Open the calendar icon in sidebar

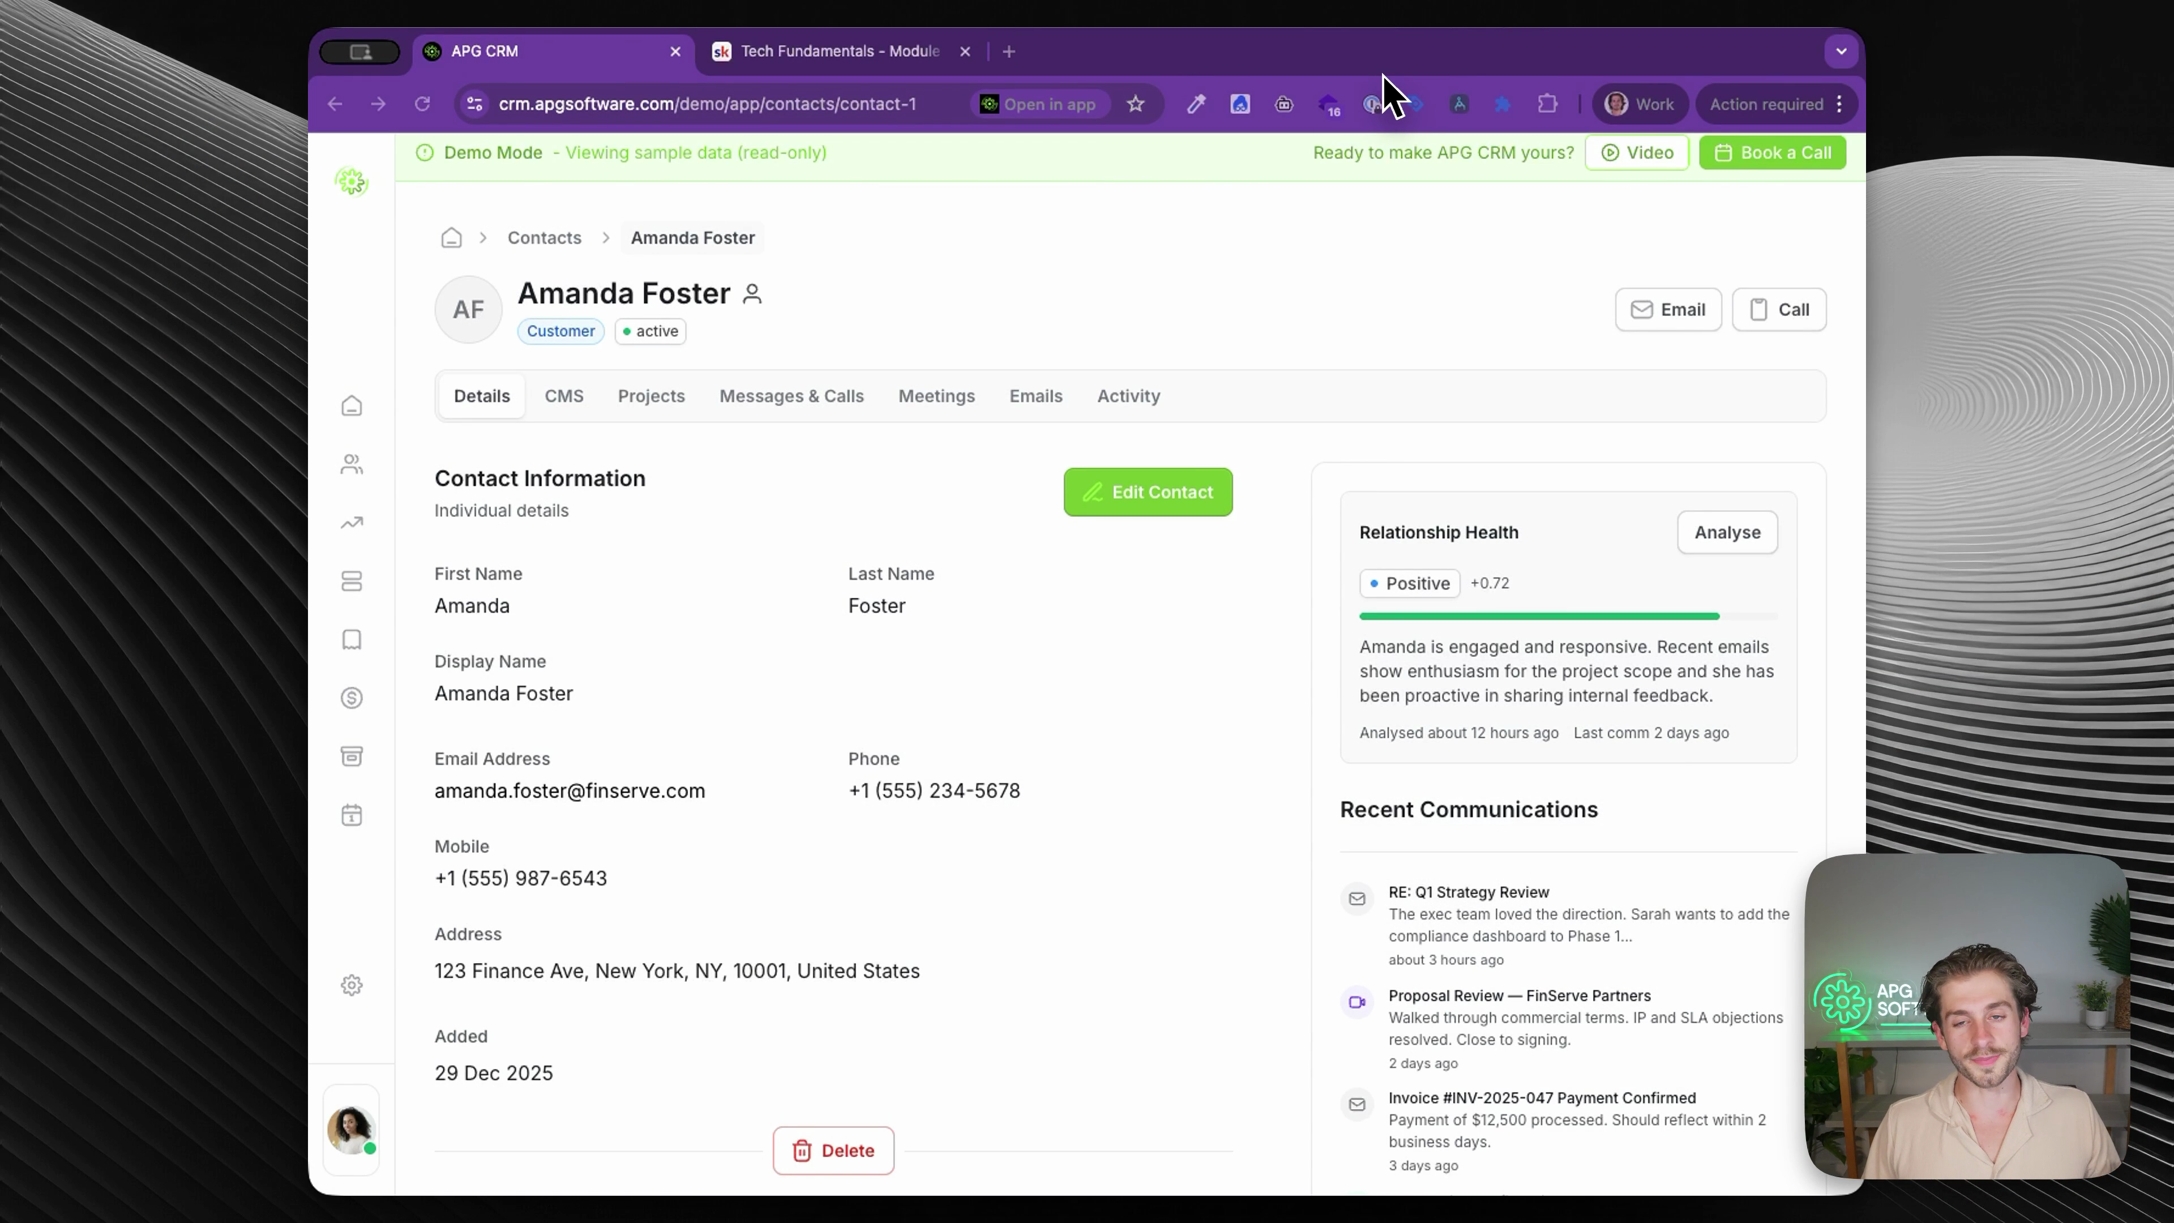pos(352,815)
